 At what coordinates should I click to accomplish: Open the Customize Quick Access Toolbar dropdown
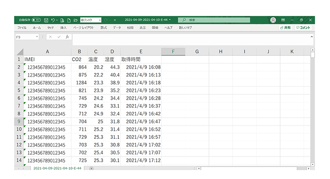[115, 20]
